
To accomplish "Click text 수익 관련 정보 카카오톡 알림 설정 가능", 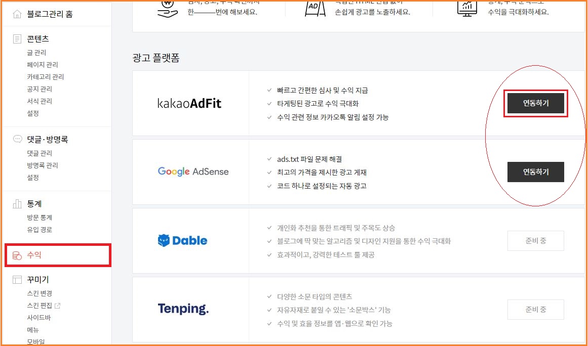I will 333,117.
